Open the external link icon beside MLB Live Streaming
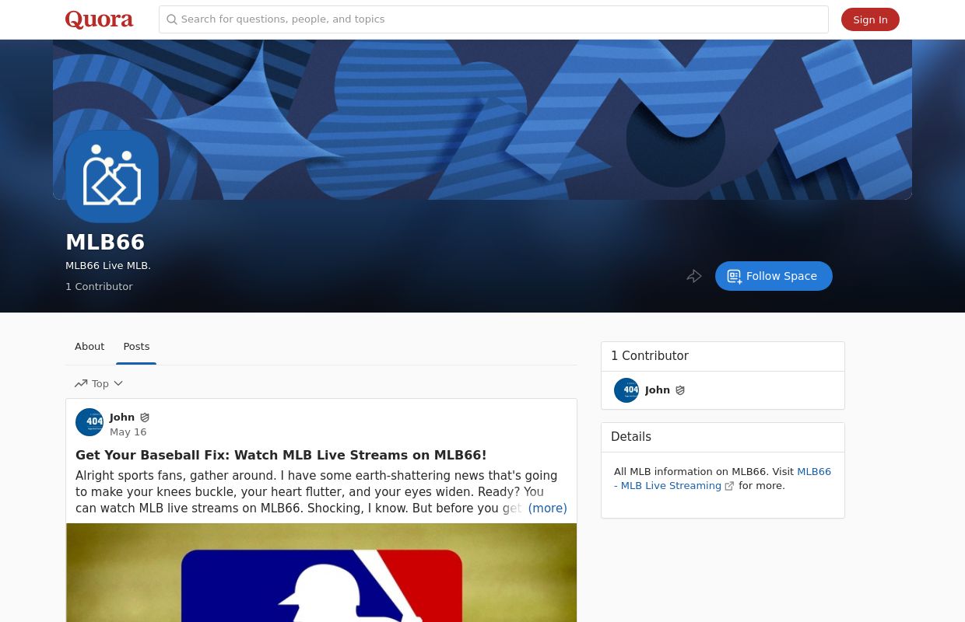The width and height of the screenshot is (965, 622). (729, 485)
